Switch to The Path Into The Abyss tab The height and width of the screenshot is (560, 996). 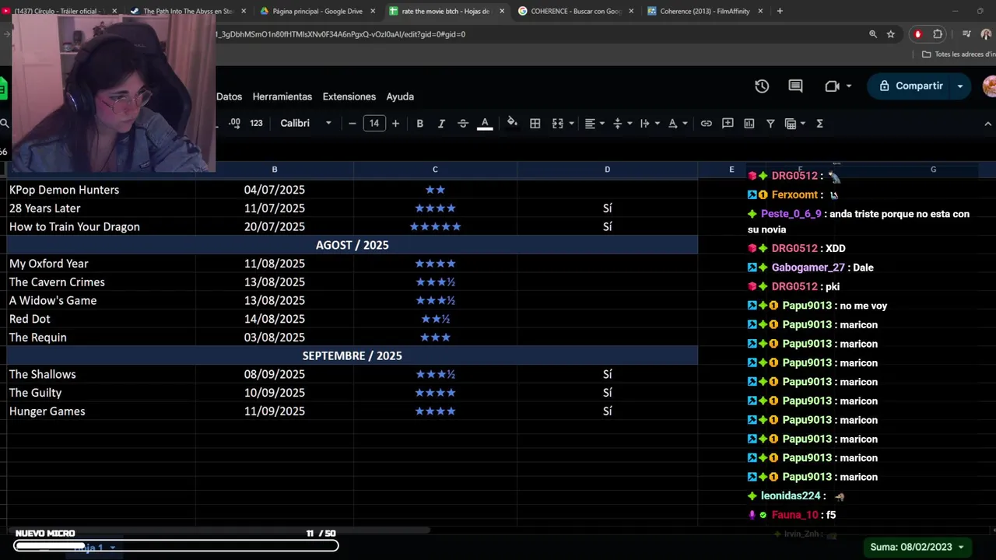tap(188, 11)
